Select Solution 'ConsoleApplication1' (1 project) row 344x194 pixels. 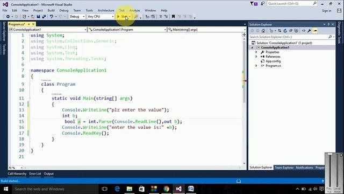point(284,43)
